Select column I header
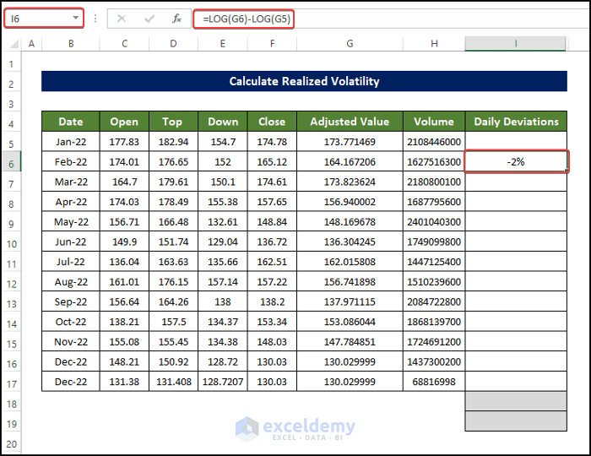591x456 pixels. pos(516,44)
